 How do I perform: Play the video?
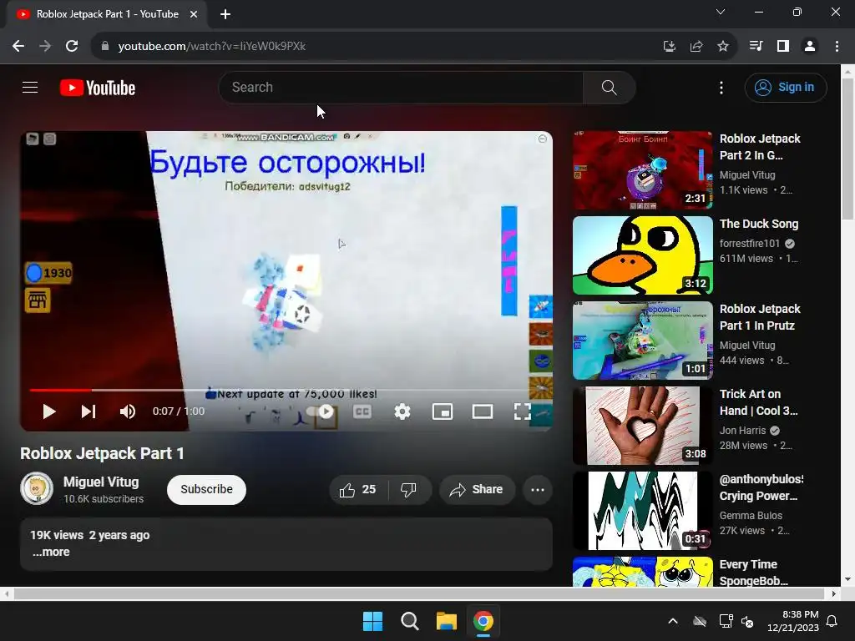(x=49, y=411)
